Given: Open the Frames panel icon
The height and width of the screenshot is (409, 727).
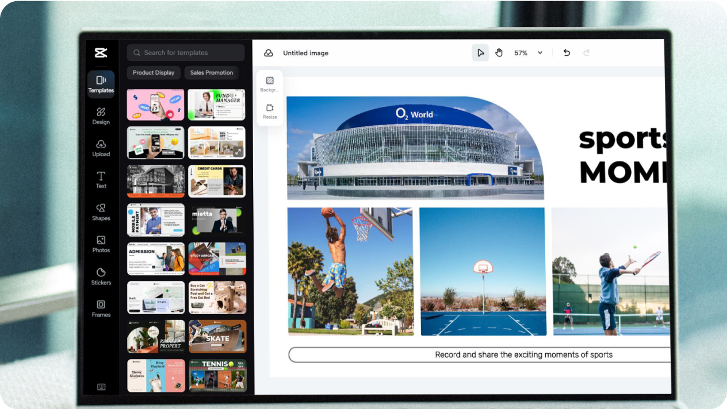Looking at the screenshot, I should coord(101,308).
